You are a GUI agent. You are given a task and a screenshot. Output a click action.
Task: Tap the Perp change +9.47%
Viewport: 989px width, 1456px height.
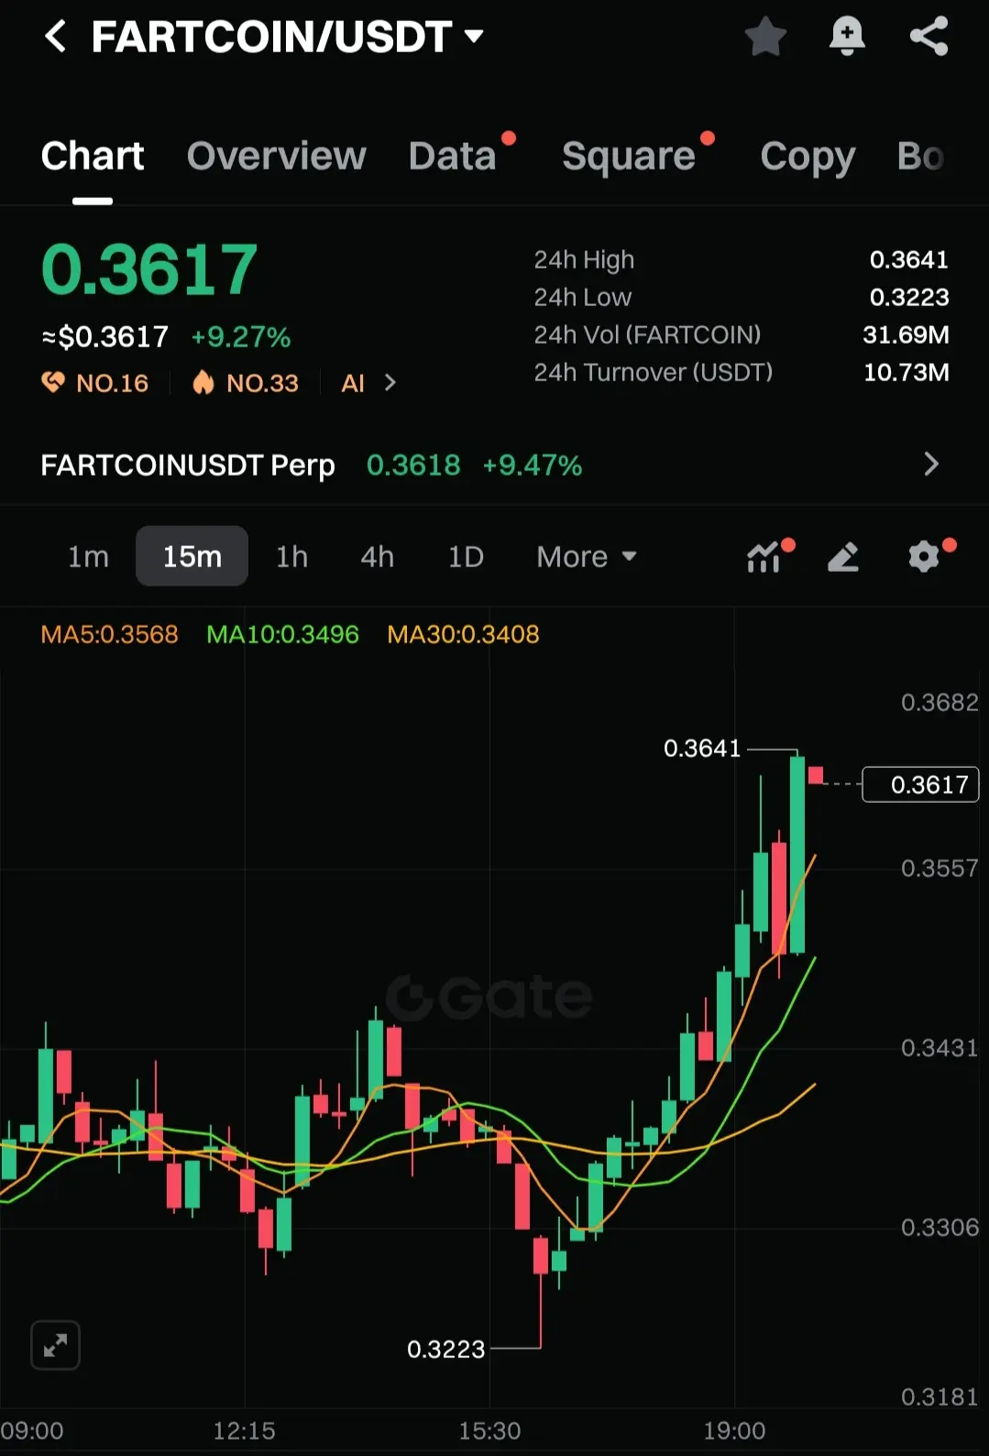click(533, 465)
